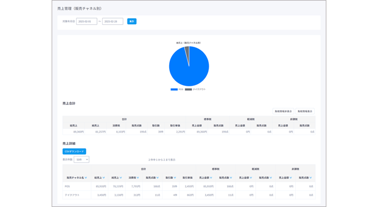Image resolution: width=378 pixels, height=207 pixels.
Task: Sort 標準税 販売点数 column arrow
Action: pyautogui.click(x=231, y=178)
